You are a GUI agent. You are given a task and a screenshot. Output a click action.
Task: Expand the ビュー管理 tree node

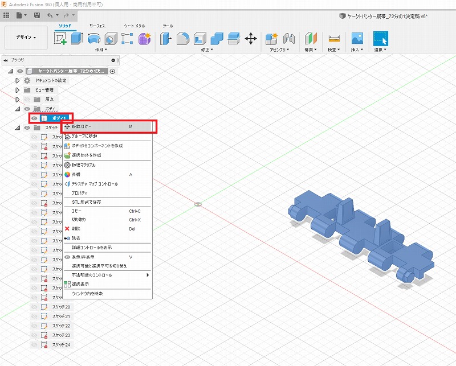pos(18,90)
